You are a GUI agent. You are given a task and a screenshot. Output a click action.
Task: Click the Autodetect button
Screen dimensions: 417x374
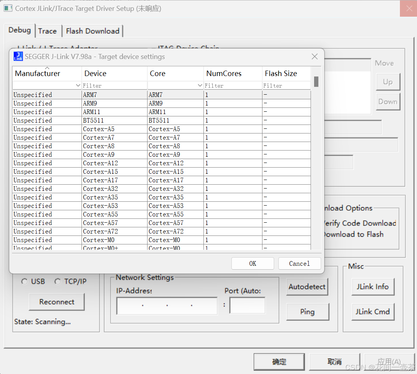307,287
